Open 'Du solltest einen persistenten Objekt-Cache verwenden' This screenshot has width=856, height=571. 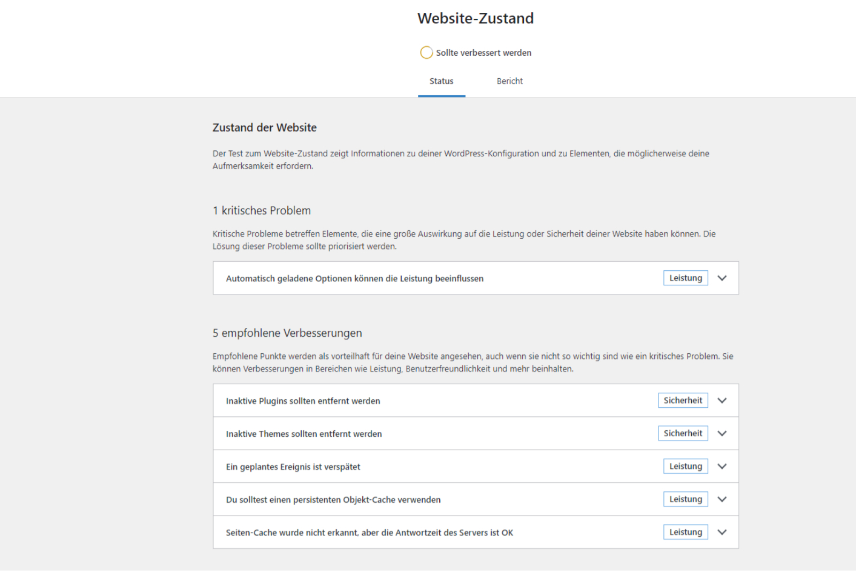(333, 500)
